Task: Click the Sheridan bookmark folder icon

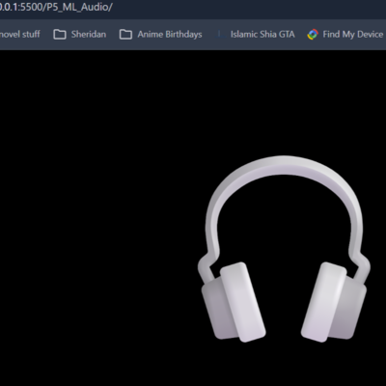Action: [x=60, y=35]
